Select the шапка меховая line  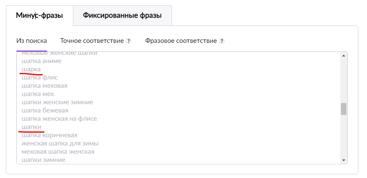point(44,86)
